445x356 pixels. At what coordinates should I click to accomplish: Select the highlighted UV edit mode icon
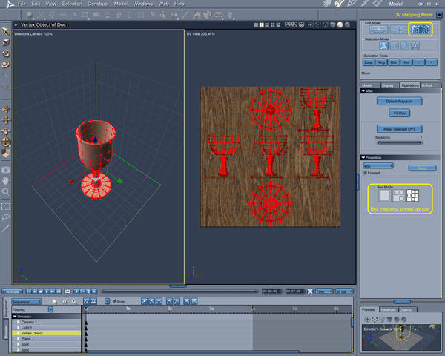pos(421,29)
